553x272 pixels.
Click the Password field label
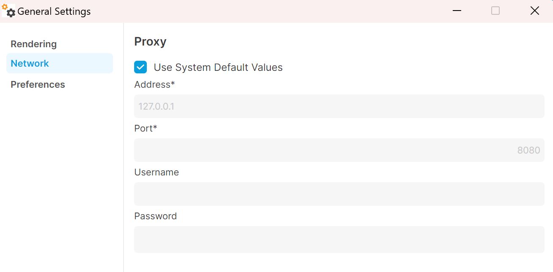(155, 216)
